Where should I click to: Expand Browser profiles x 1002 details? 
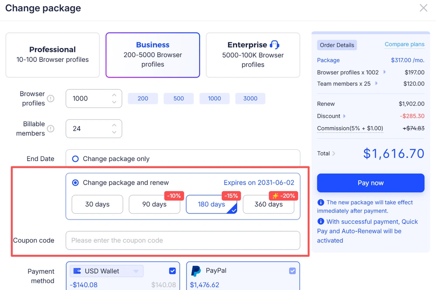(385, 72)
